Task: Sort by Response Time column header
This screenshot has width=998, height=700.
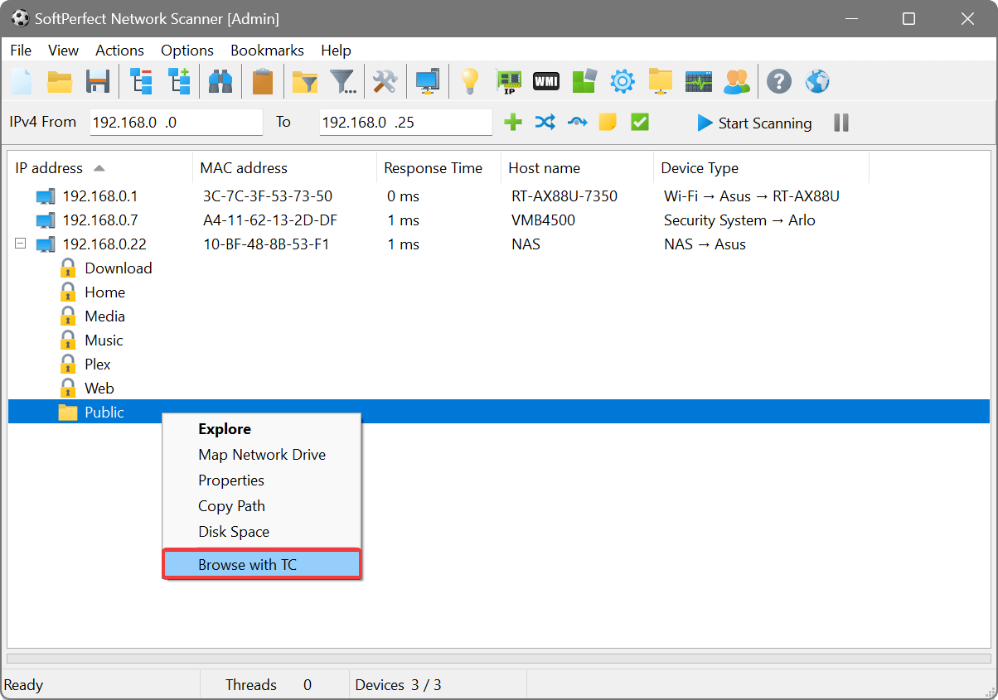Action: pos(438,168)
